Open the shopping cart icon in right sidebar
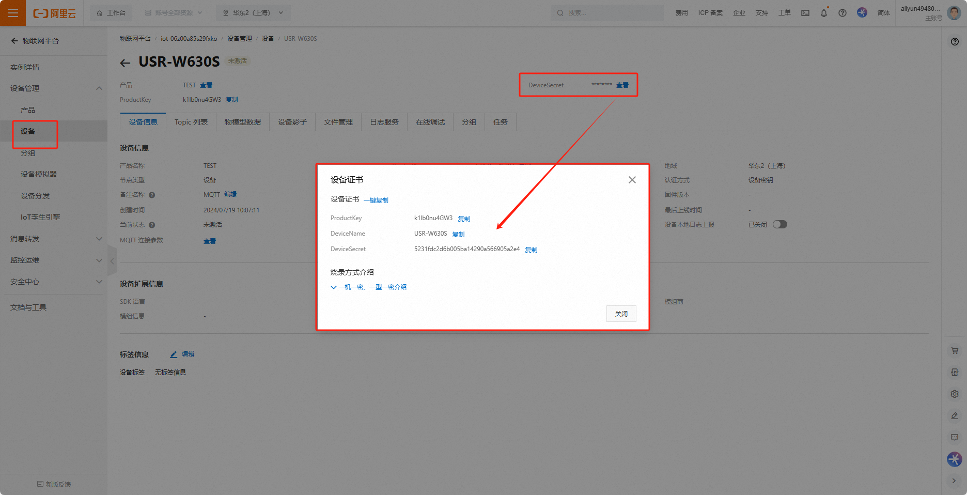 click(955, 351)
